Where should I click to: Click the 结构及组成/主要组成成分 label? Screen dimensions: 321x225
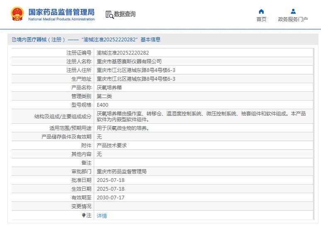[63, 117]
